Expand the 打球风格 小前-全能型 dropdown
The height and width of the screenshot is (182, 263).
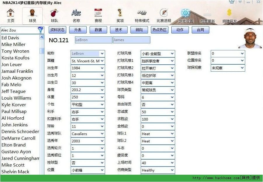point(172,54)
